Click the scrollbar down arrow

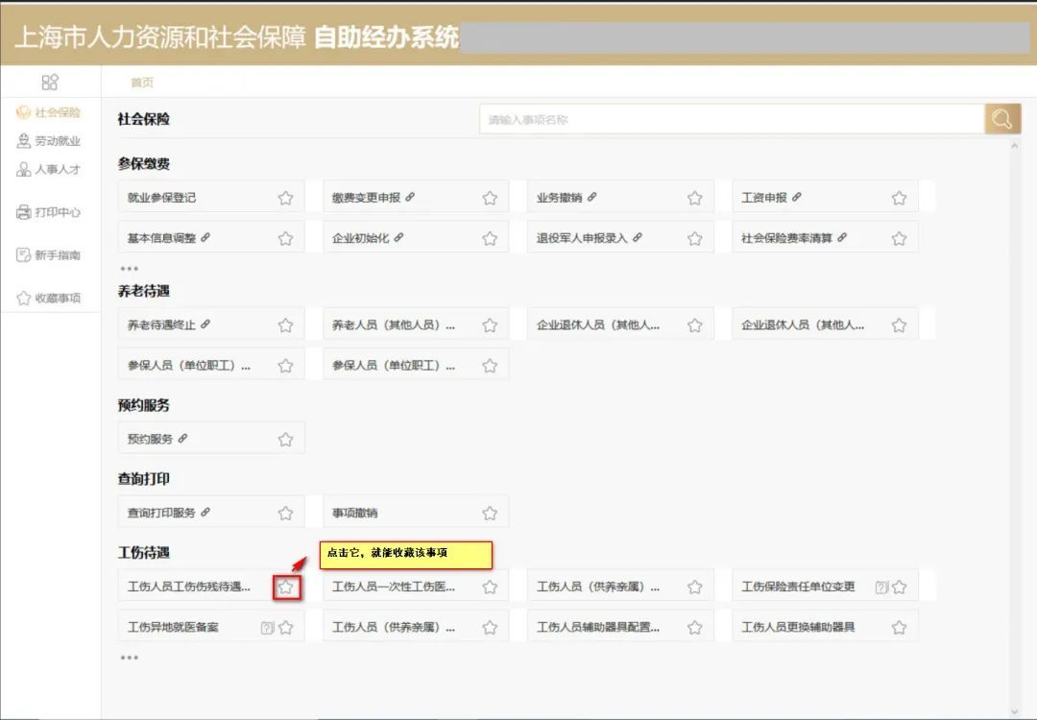click(1015, 711)
